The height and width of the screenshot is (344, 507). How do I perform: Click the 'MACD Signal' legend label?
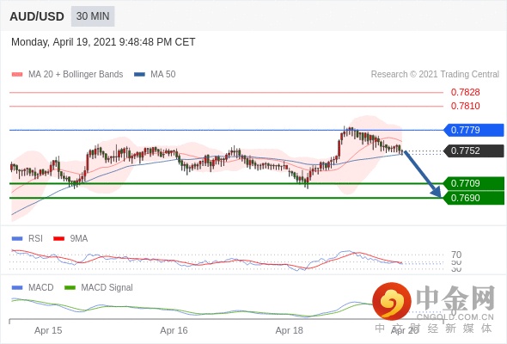(107, 288)
